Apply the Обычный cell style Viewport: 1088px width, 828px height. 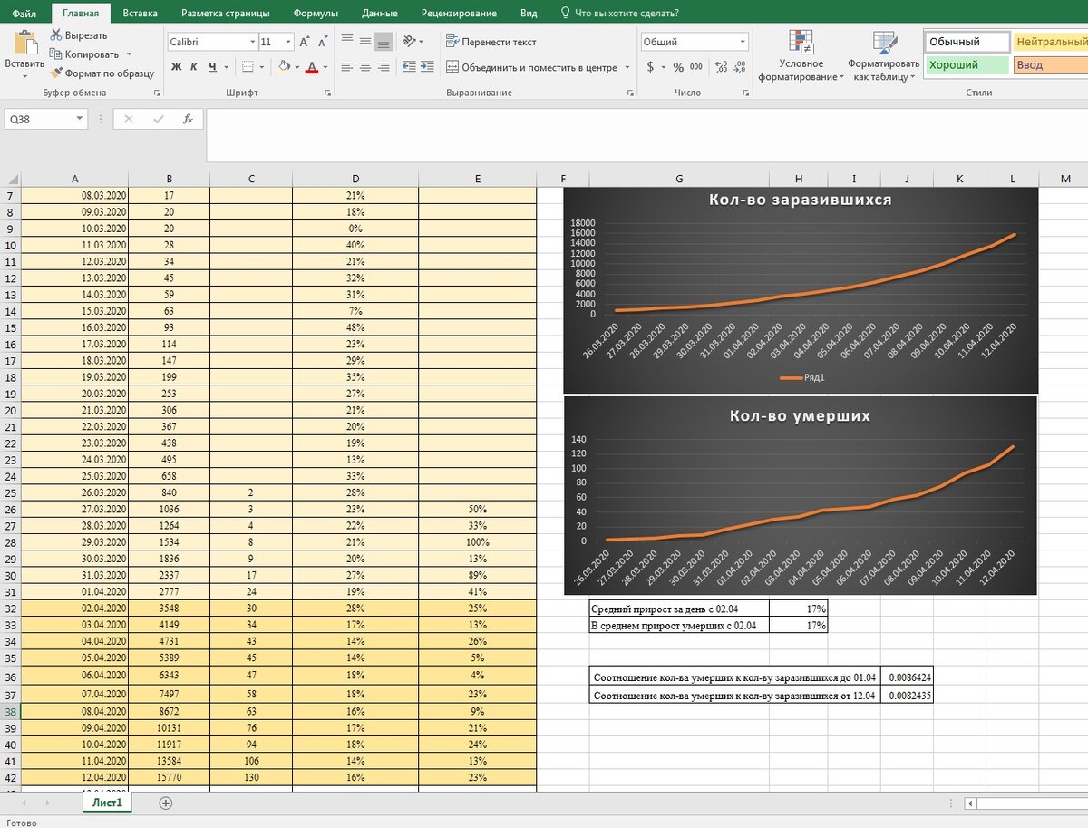[x=967, y=42]
